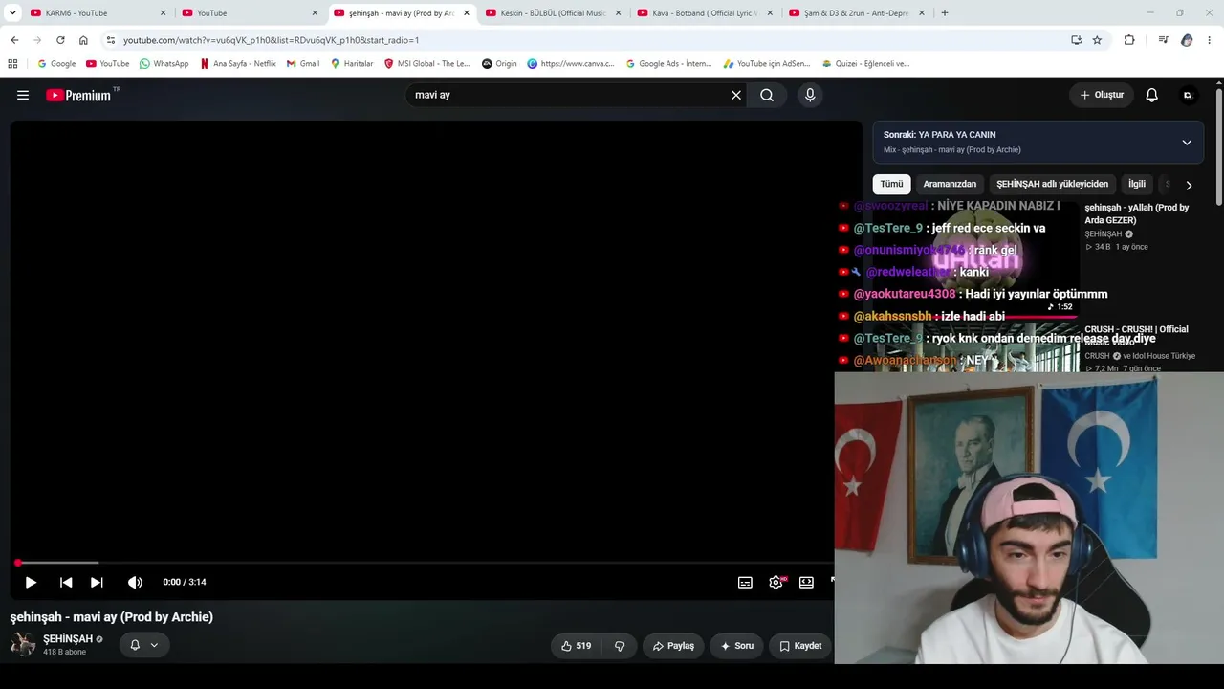Toggle subtitles on the player

(x=745, y=582)
